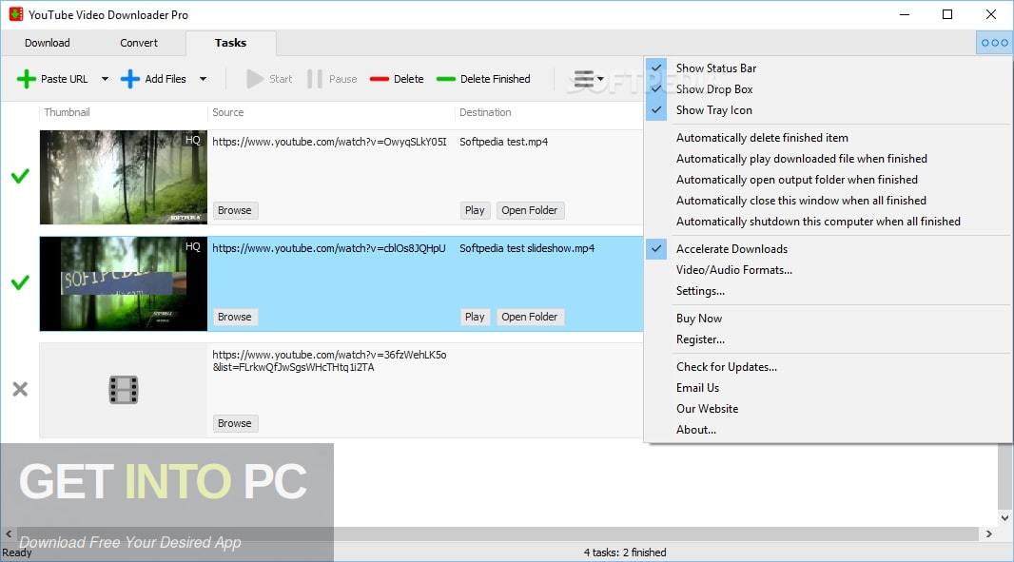Click the Delete Finished label

(x=496, y=79)
